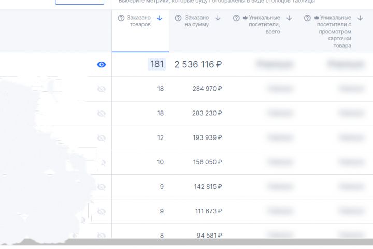This screenshot has height=249, width=373.
Task: Click quantity 18 in the 284 970 ₽ row
Action: [160, 89]
